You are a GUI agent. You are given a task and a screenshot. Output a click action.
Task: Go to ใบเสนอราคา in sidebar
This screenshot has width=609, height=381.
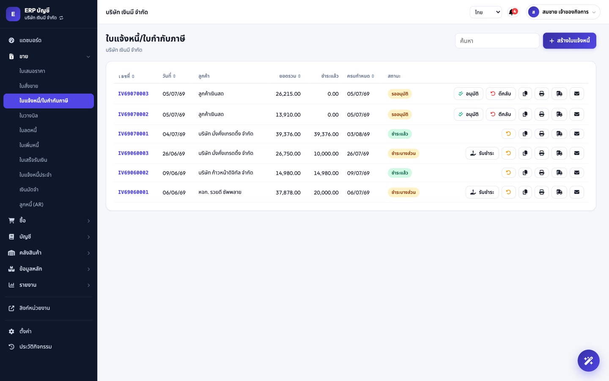coord(49,71)
